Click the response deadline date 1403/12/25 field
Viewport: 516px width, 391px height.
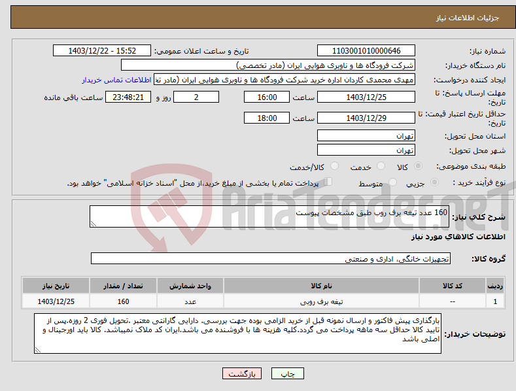coord(366,97)
